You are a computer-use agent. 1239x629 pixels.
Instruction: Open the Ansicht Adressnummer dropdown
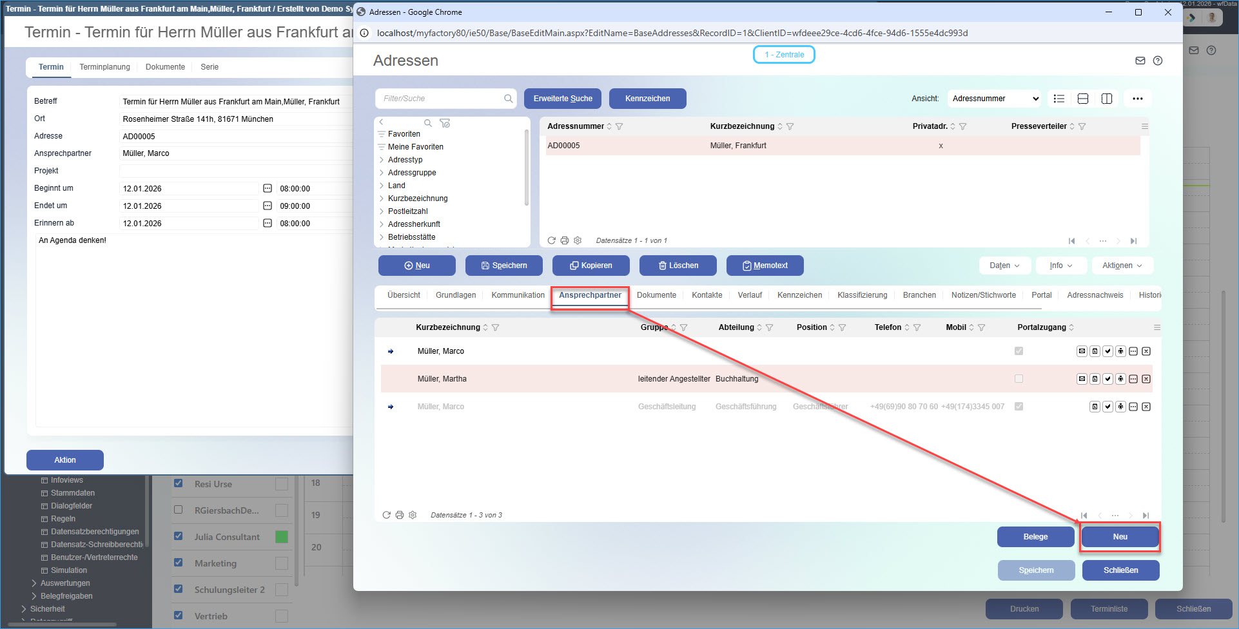(x=996, y=99)
